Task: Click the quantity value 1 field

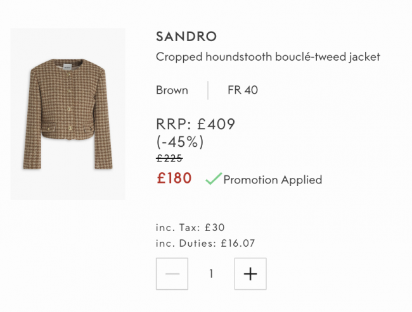Action: 211,274
